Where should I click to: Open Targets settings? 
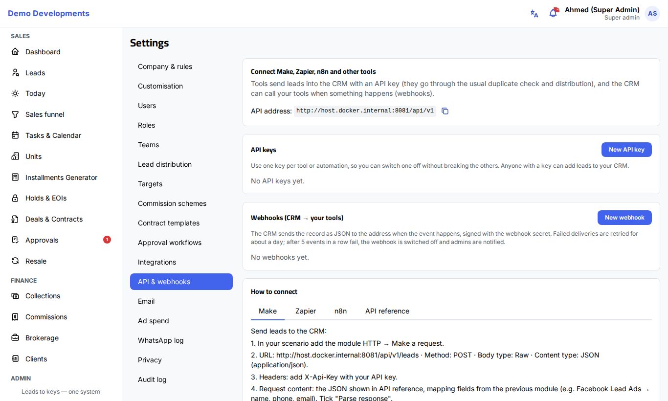coord(181,184)
